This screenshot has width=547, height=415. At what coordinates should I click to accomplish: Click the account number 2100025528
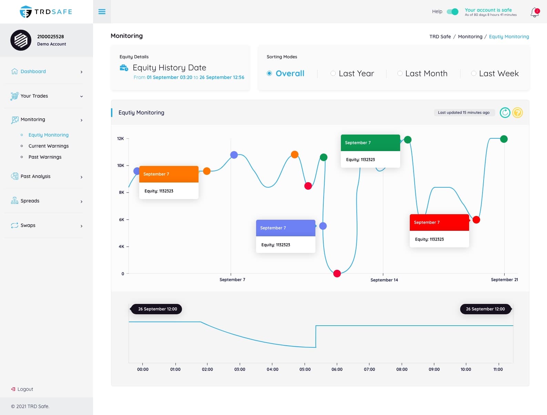coord(51,37)
